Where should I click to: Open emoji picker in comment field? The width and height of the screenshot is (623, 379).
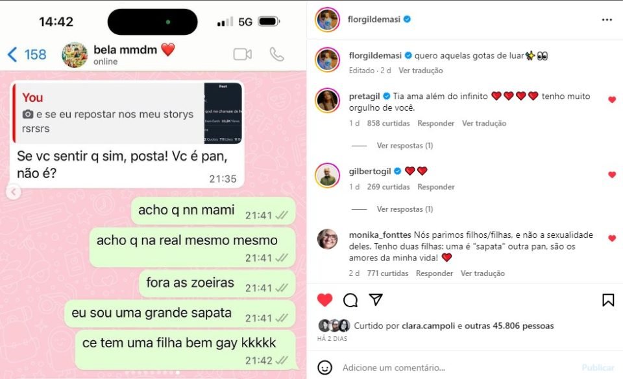[x=324, y=367]
